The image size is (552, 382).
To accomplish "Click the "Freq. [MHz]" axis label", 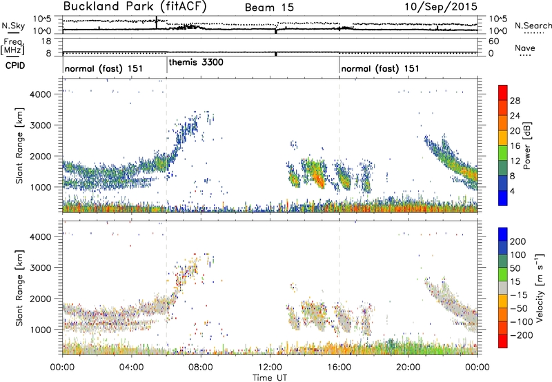I will [x=12, y=47].
